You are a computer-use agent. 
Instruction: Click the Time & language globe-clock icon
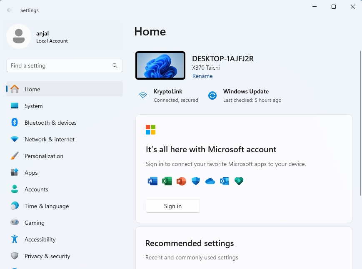15,206
